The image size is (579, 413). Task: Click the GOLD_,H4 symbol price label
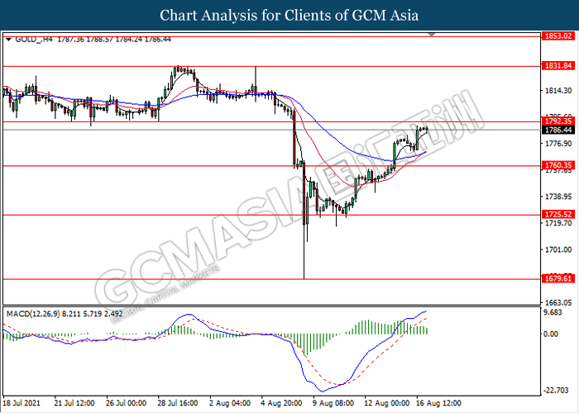(x=93, y=40)
